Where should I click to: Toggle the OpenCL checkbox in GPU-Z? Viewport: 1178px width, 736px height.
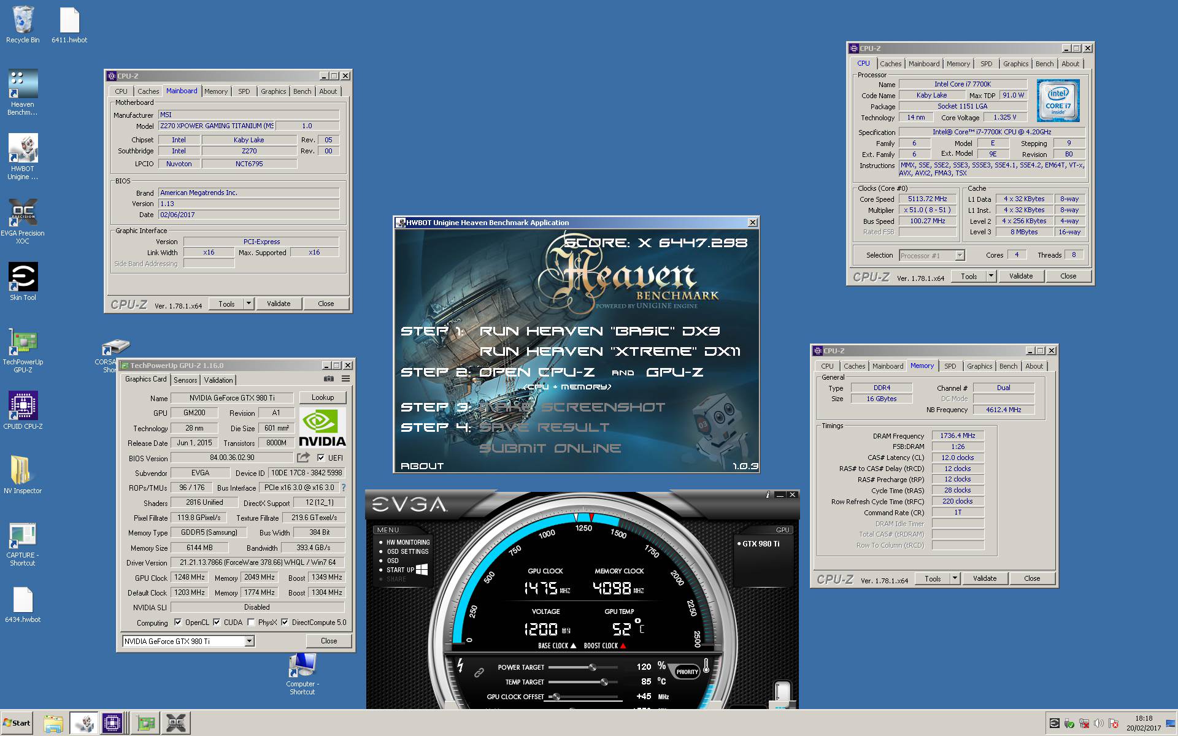pyautogui.click(x=178, y=622)
